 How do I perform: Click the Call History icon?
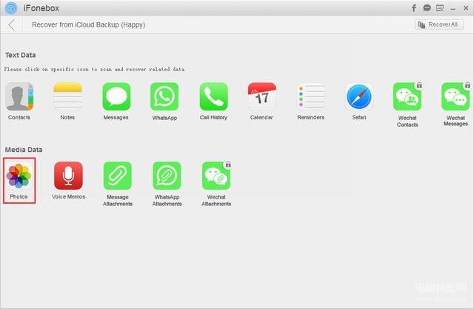point(214,97)
